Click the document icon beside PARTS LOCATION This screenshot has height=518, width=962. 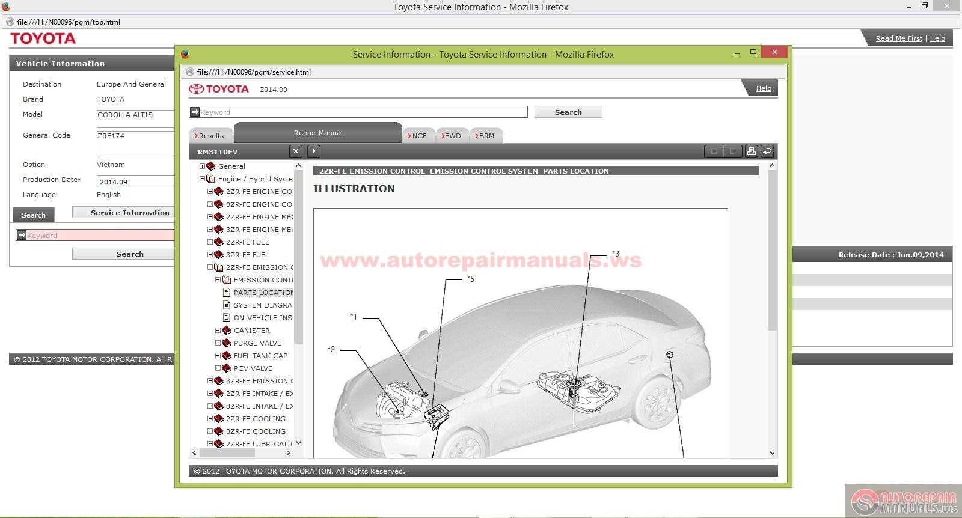coord(227,293)
